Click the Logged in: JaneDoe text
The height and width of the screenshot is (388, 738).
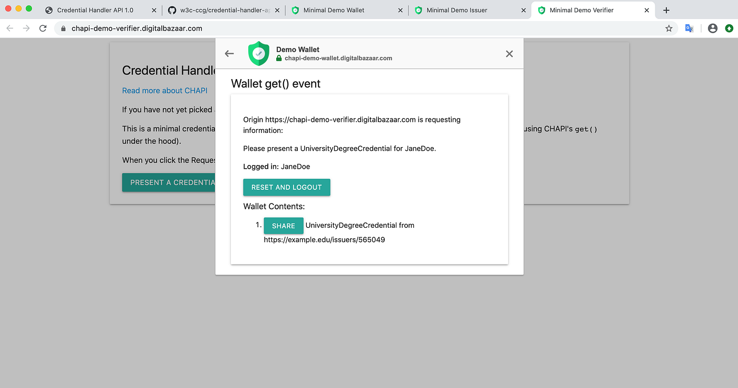coord(277,167)
